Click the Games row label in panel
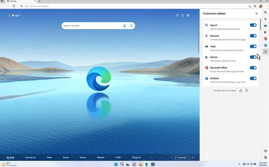 pyautogui.click(x=214, y=57)
